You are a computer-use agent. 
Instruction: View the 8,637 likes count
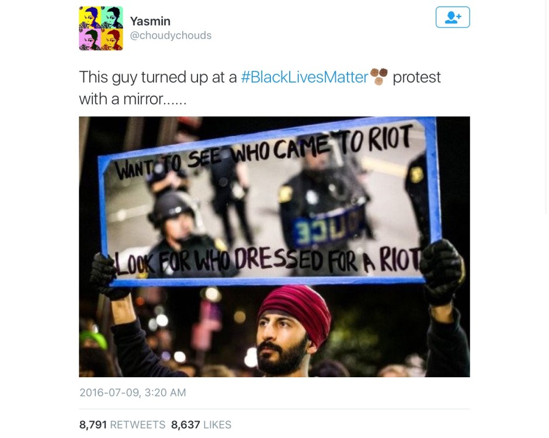[186, 425]
